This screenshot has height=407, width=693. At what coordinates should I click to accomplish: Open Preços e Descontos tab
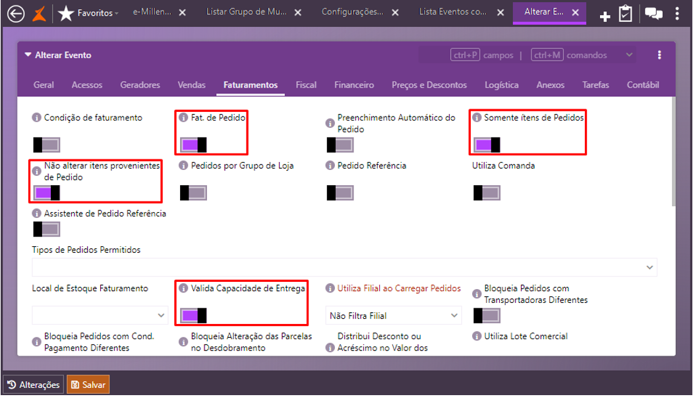point(429,85)
